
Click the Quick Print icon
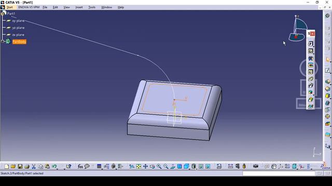(26, 166)
